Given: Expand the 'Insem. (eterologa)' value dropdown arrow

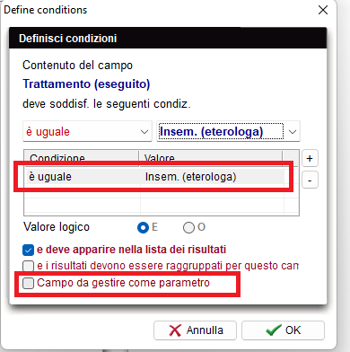Looking at the screenshot, I should pos(293,131).
